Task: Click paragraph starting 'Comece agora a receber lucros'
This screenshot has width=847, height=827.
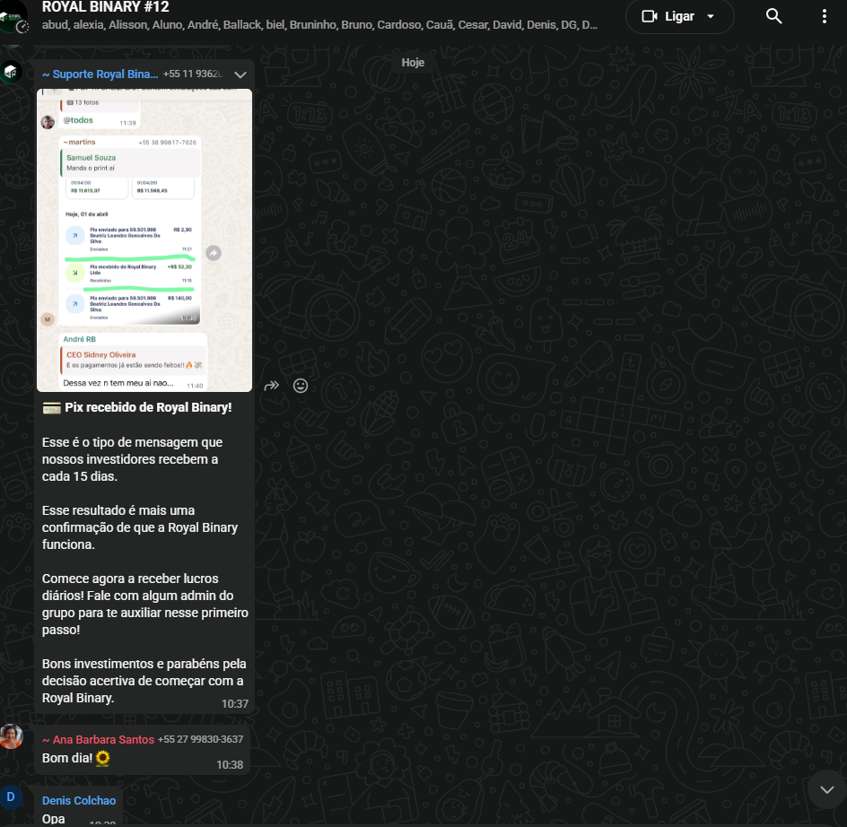Action: [x=144, y=604]
